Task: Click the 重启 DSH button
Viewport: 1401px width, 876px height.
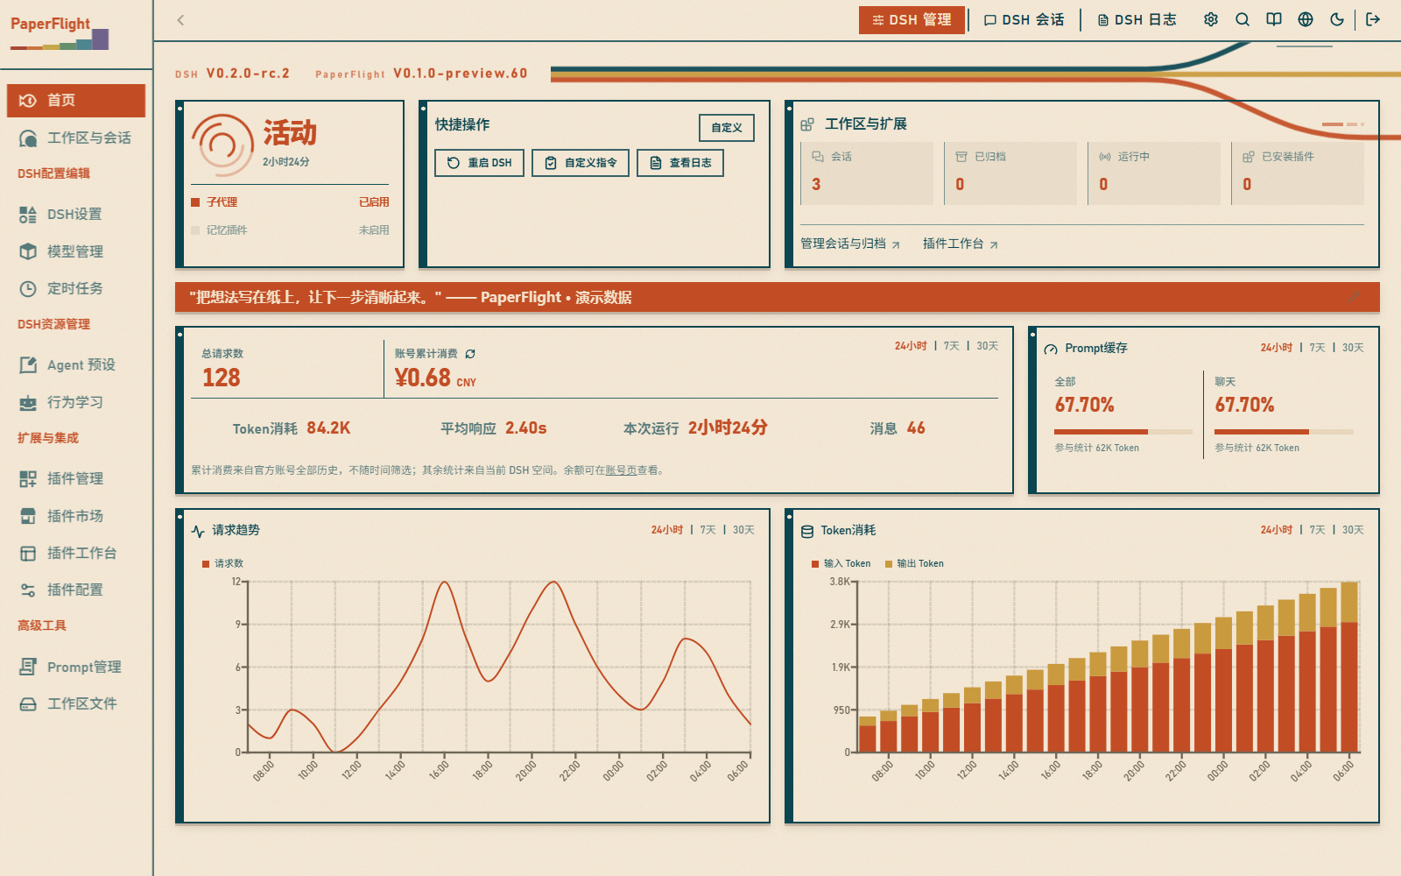Action: pyautogui.click(x=480, y=163)
